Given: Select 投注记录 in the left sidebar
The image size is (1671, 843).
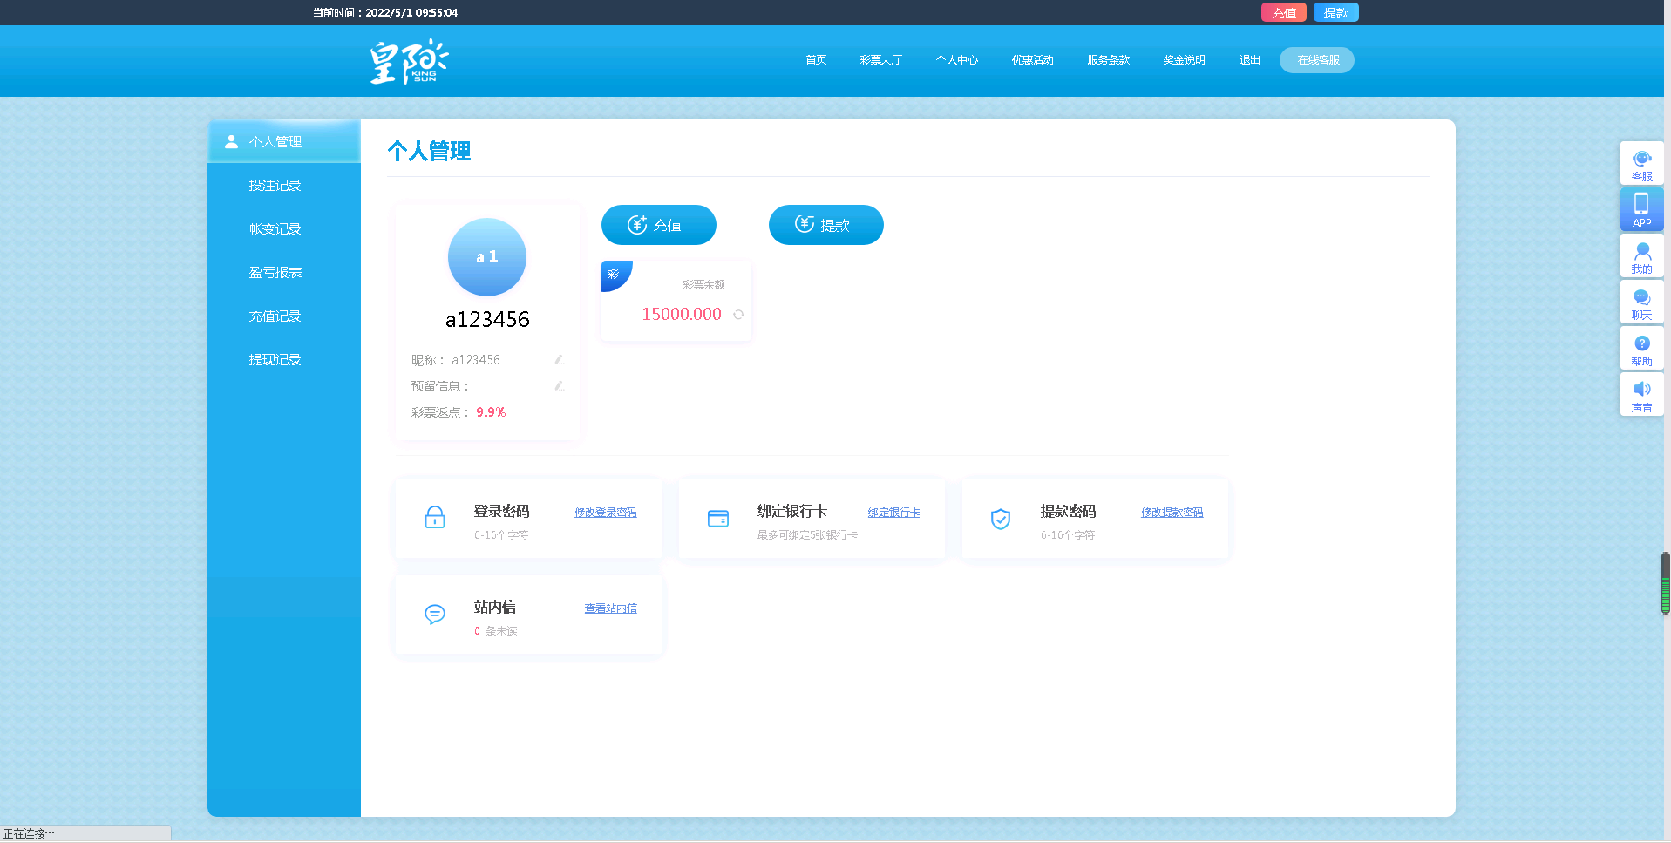Looking at the screenshot, I should (x=275, y=186).
